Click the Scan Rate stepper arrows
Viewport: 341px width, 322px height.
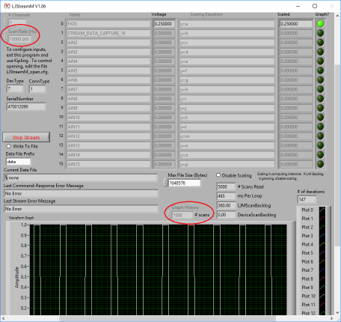click(x=6, y=39)
